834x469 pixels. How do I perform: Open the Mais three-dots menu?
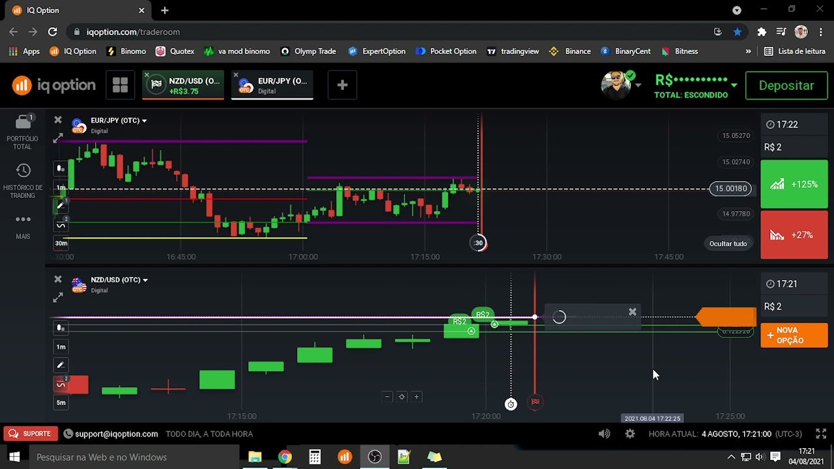pos(23,220)
